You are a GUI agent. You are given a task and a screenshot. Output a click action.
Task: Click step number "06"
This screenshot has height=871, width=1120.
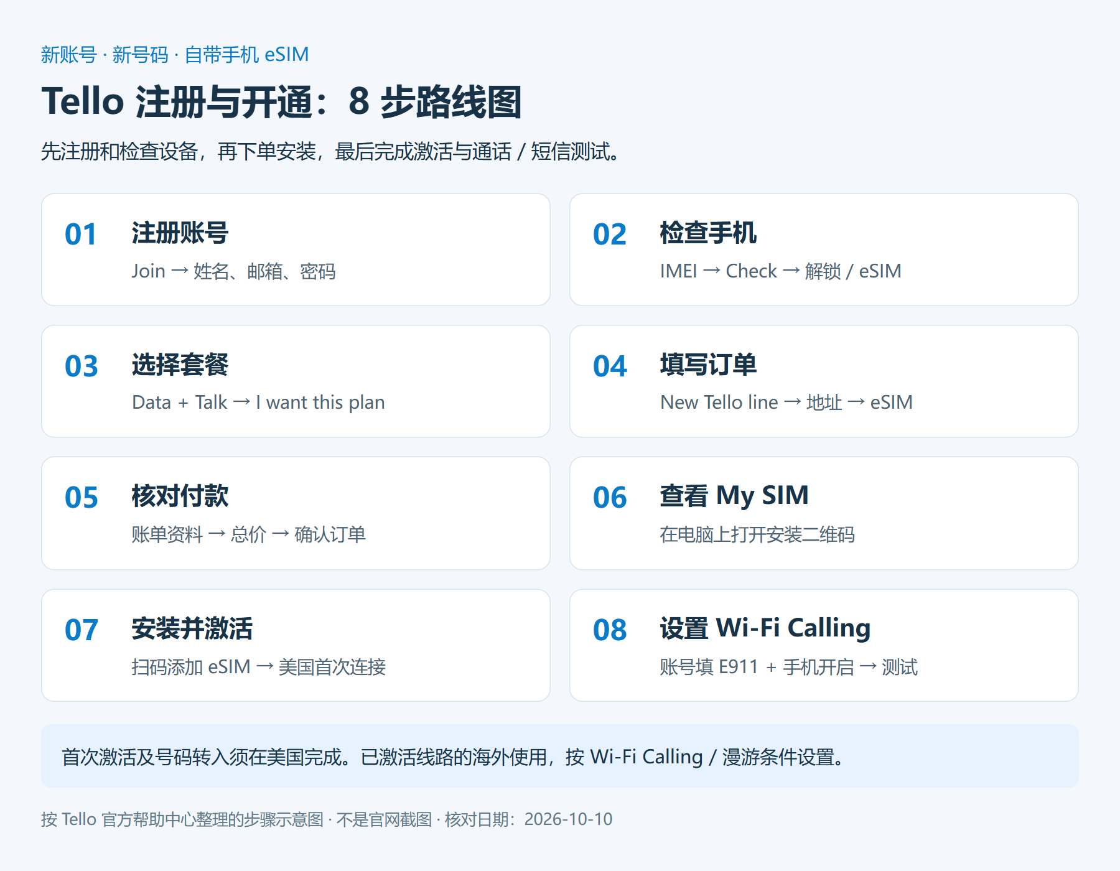pyautogui.click(x=610, y=498)
